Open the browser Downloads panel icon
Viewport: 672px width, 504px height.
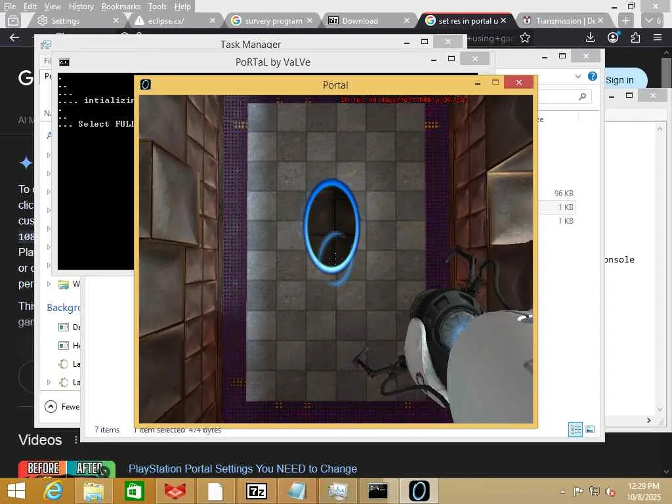coord(590,37)
